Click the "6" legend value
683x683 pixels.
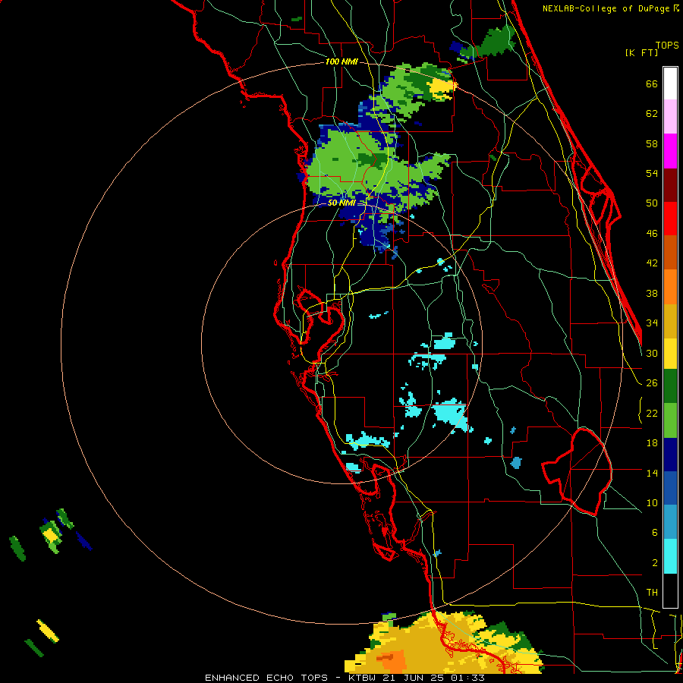(x=654, y=532)
